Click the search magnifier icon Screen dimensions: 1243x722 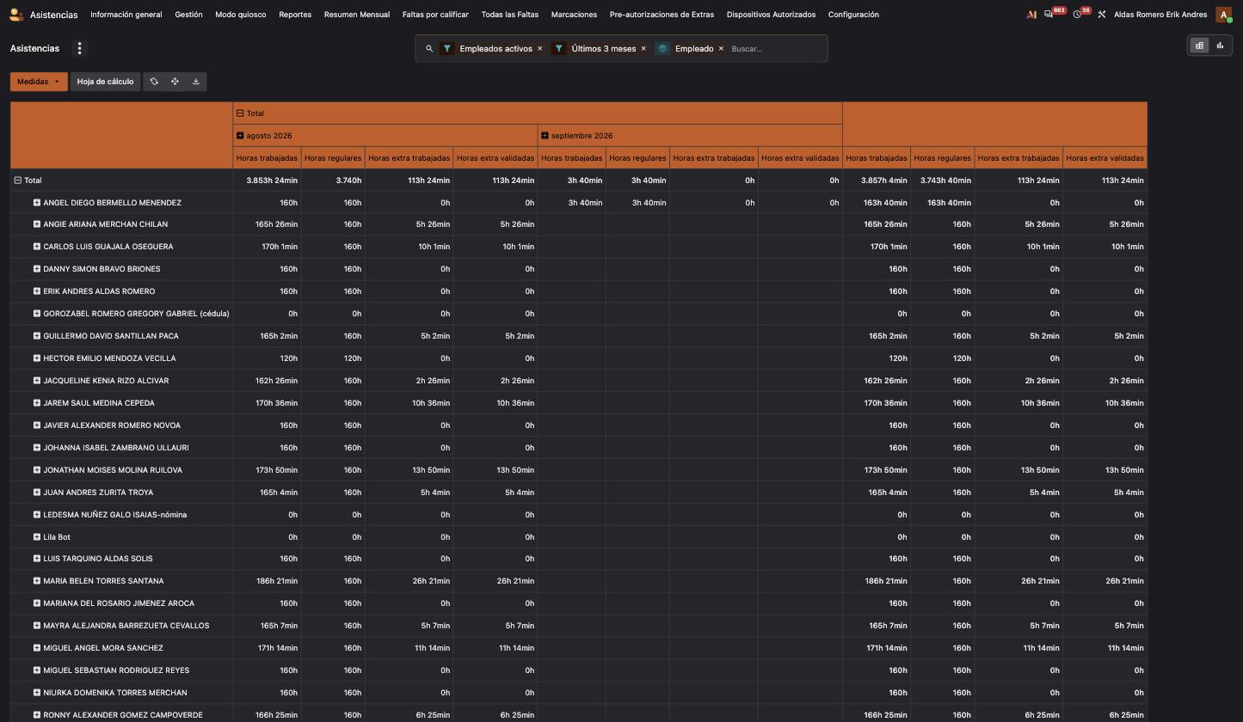429,49
